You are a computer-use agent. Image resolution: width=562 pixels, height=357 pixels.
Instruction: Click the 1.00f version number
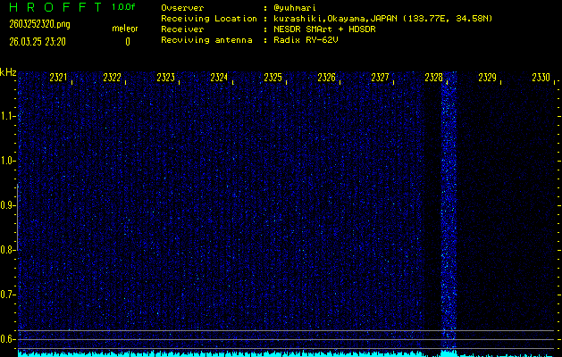pyautogui.click(x=125, y=7)
